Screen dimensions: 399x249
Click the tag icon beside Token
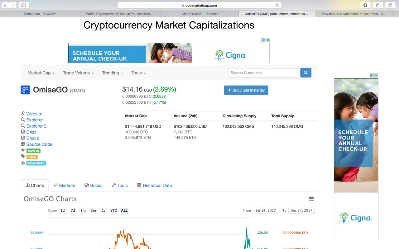point(23,156)
